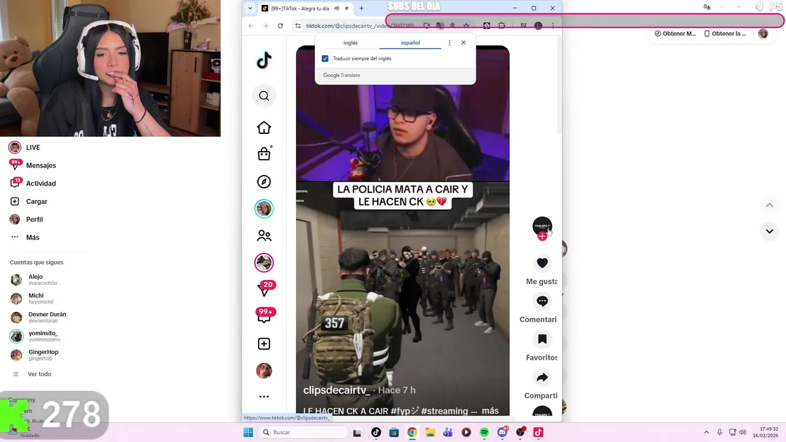Image resolution: width=786 pixels, height=442 pixels.
Task: Open the Chrome site information icon
Action: pyautogui.click(x=298, y=26)
